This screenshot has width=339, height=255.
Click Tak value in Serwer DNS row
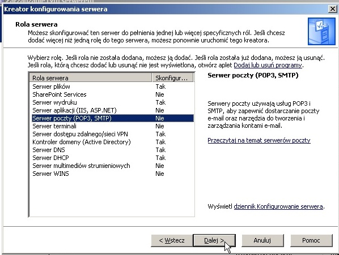(160, 150)
